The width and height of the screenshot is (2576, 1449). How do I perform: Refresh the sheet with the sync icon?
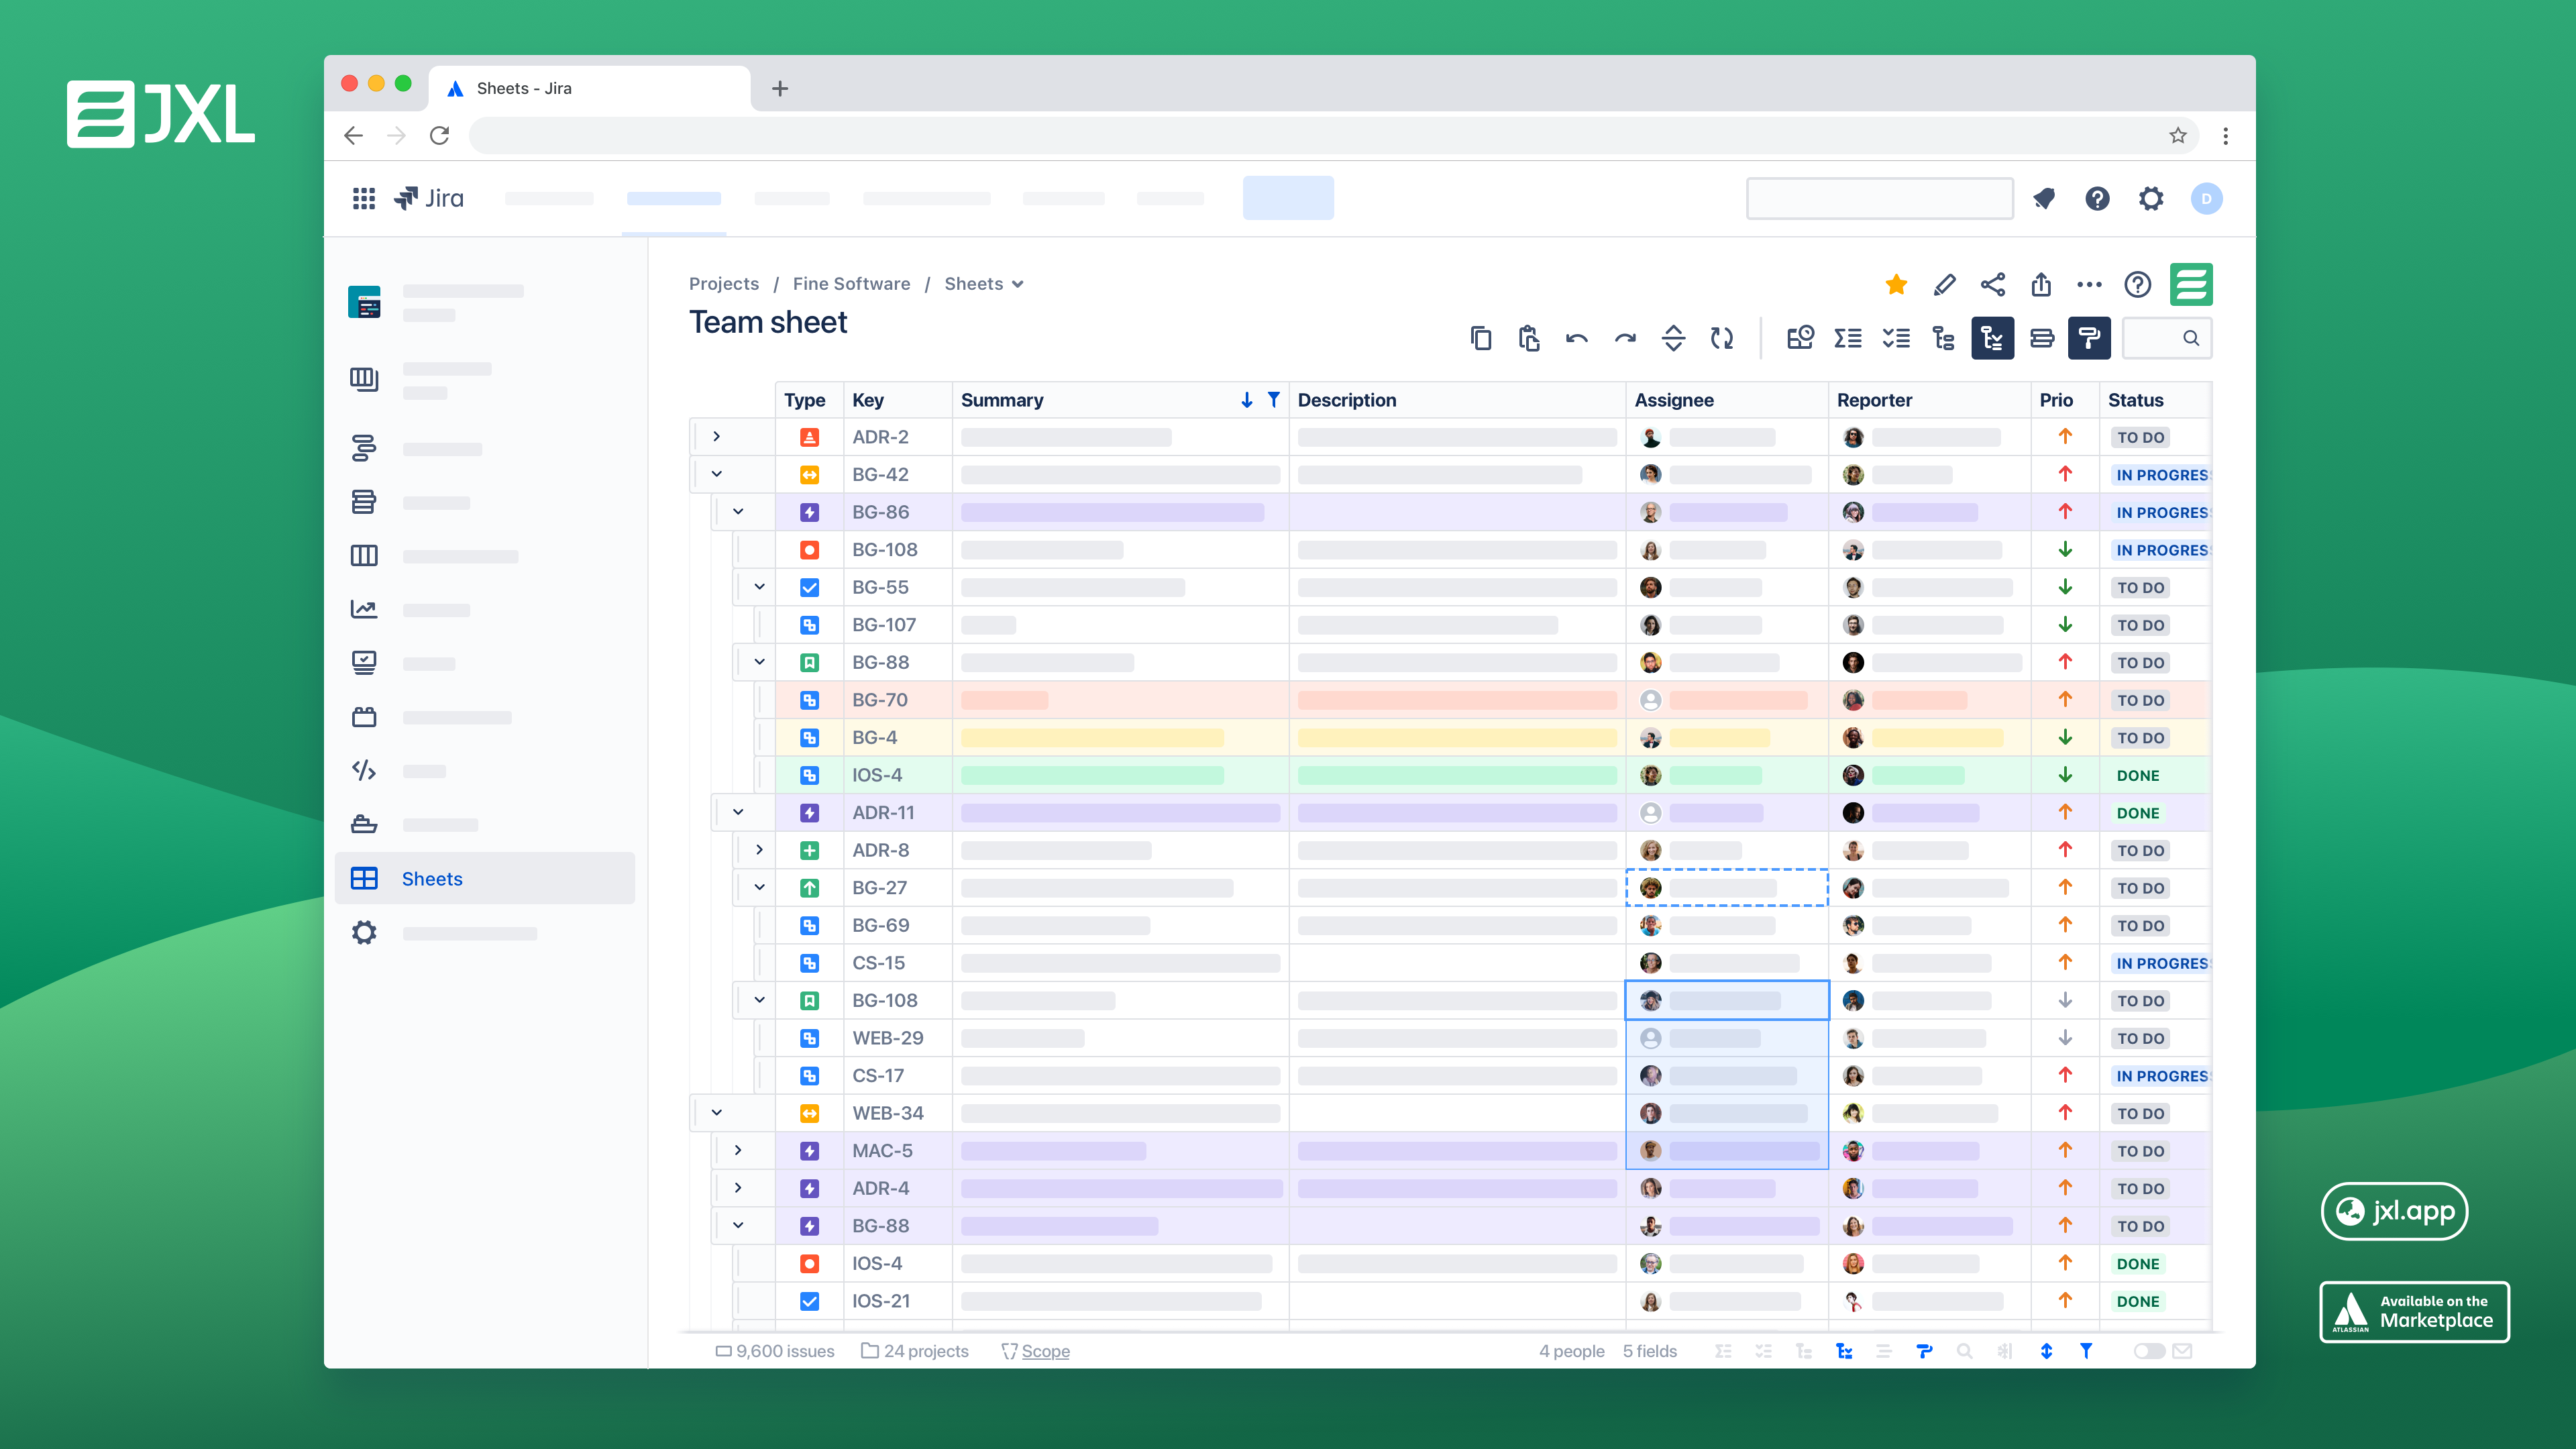coord(1722,338)
